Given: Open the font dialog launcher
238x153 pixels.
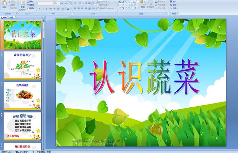Looking at the screenshot, I should click(x=71, y=13).
